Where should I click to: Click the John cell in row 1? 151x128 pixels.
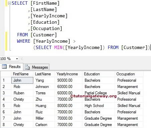point(22,80)
